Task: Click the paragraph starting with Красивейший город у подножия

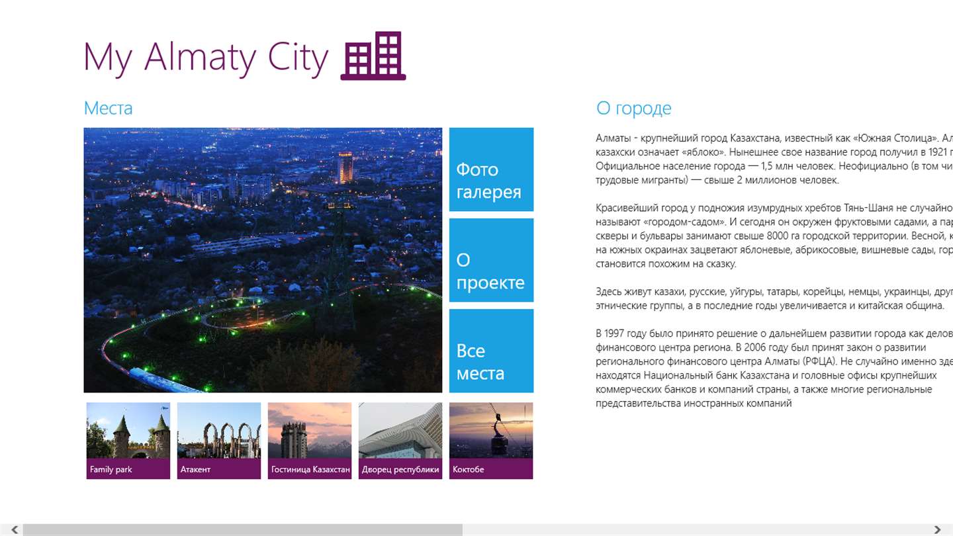Action: tap(774, 236)
